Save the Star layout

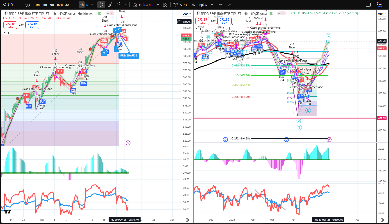point(380,5)
